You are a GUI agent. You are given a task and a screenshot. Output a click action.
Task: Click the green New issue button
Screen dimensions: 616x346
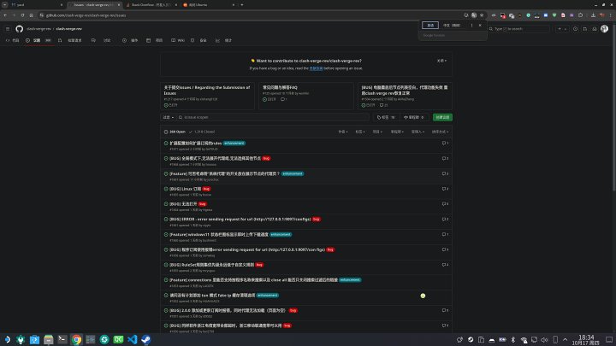pos(442,116)
